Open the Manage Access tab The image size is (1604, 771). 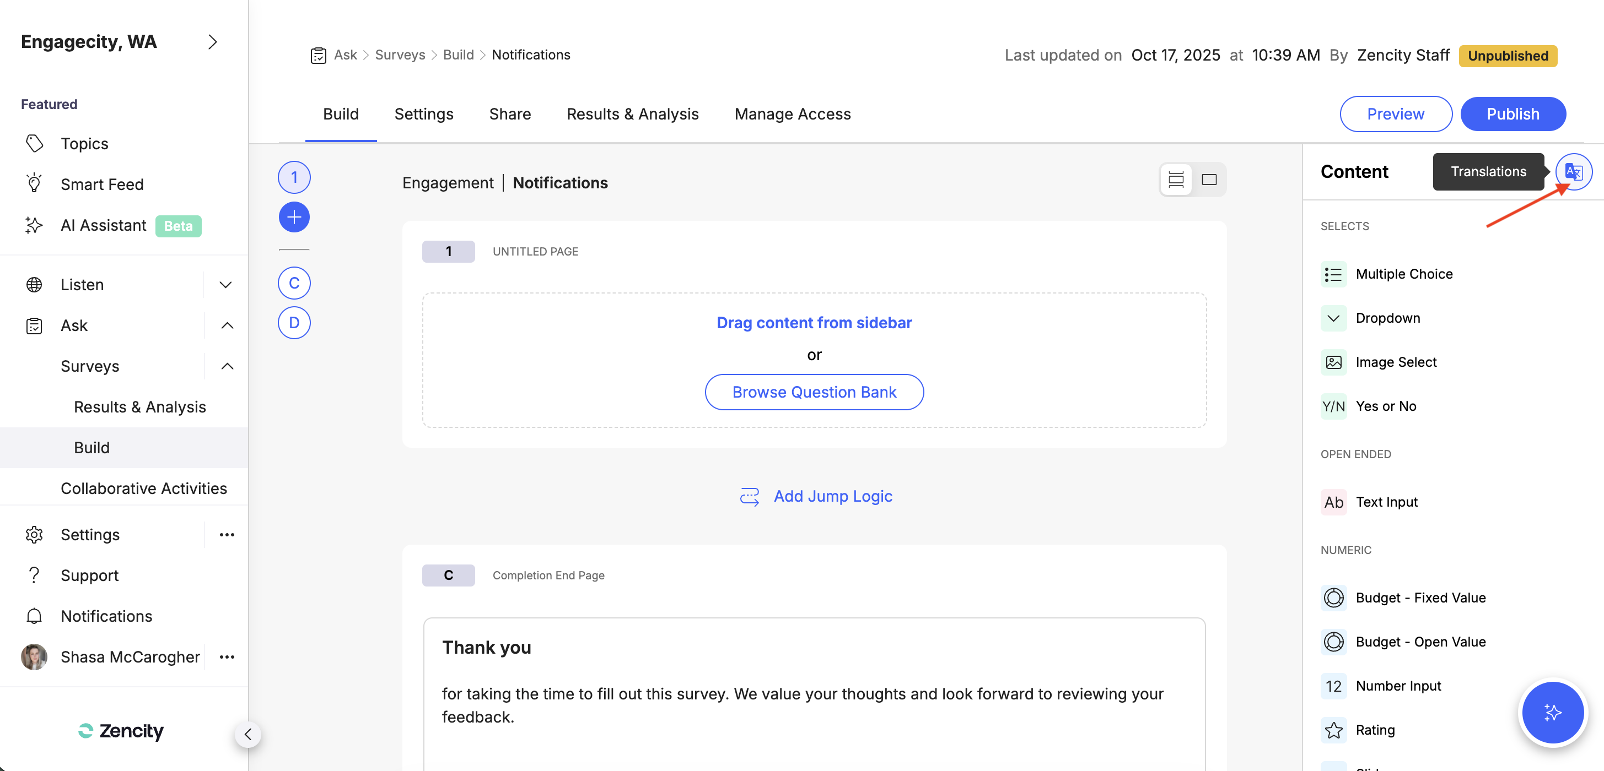click(792, 114)
